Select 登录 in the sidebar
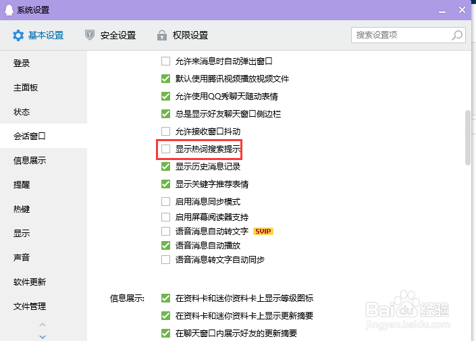476x341 pixels. coord(43,63)
